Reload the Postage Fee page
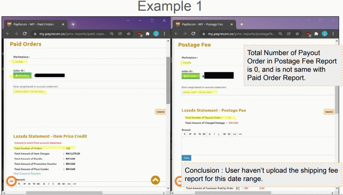The width and height of the screenshot is (343, 195). tap(193, 34)
